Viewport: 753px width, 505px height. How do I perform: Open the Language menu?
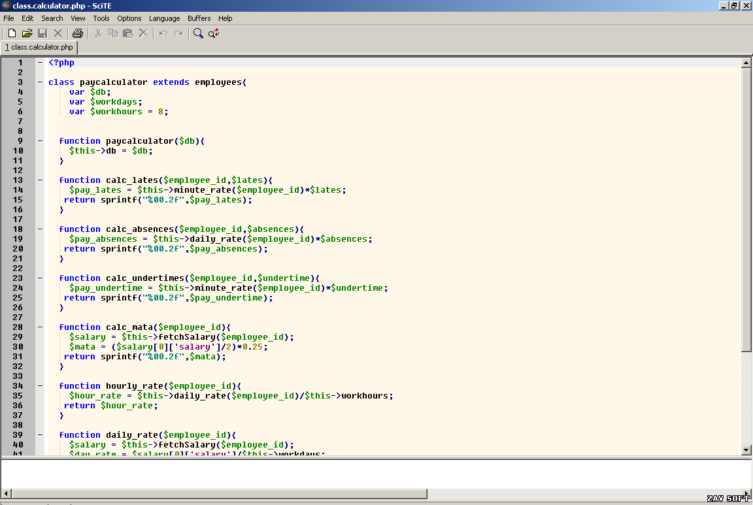[x=164, y=18]
